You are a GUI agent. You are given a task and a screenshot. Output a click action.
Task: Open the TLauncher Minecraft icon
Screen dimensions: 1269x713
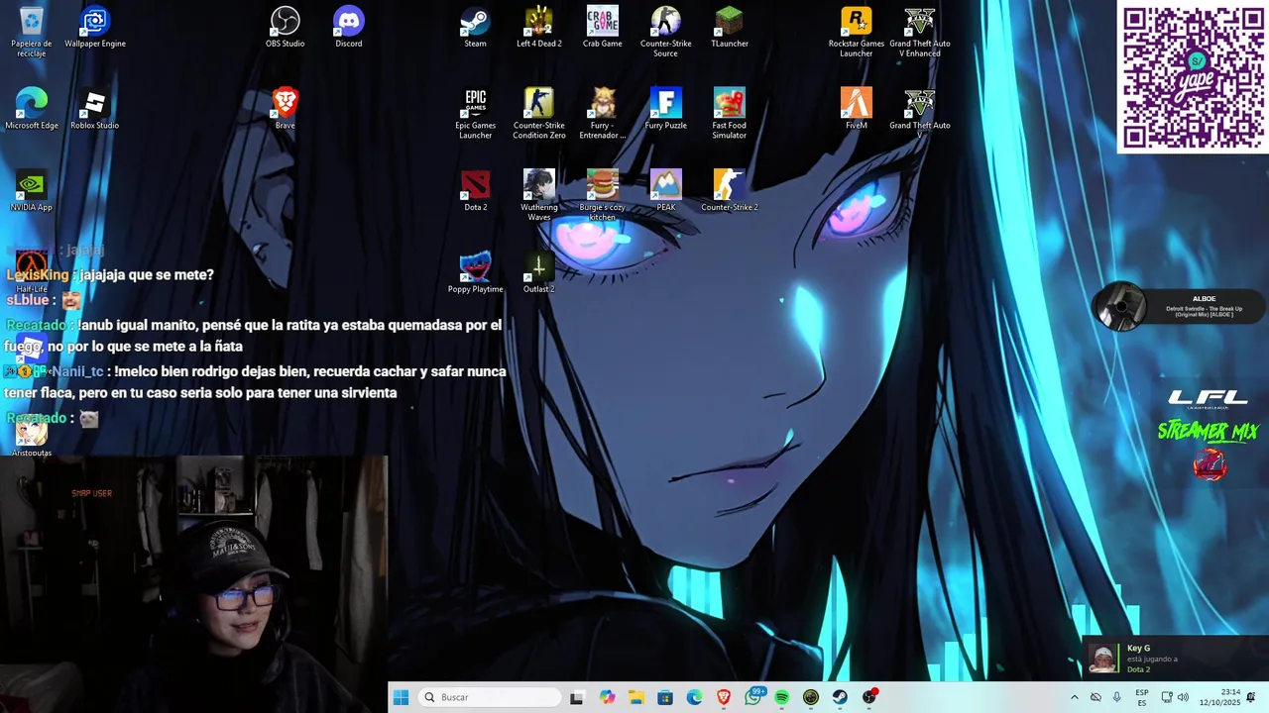coord(729,27)
